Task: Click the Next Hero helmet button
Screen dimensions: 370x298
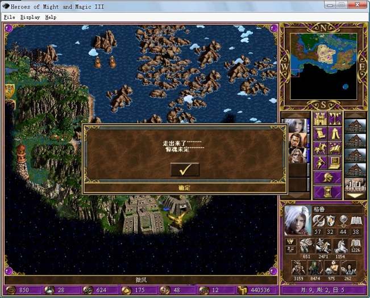Action: (327, 178)
